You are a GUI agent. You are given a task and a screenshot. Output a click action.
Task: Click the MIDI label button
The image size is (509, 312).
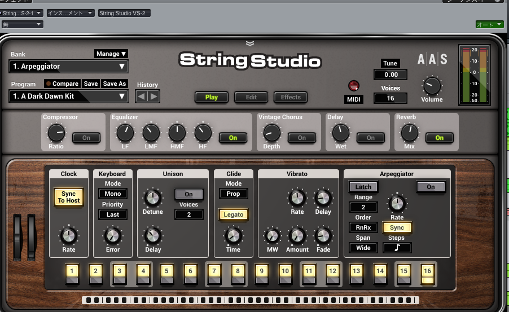coord(353,99)
